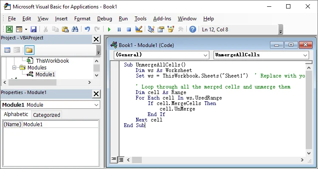Open the Edit menu
The image size is (318, 169).
pyautogui.click(x=27, y=19)
